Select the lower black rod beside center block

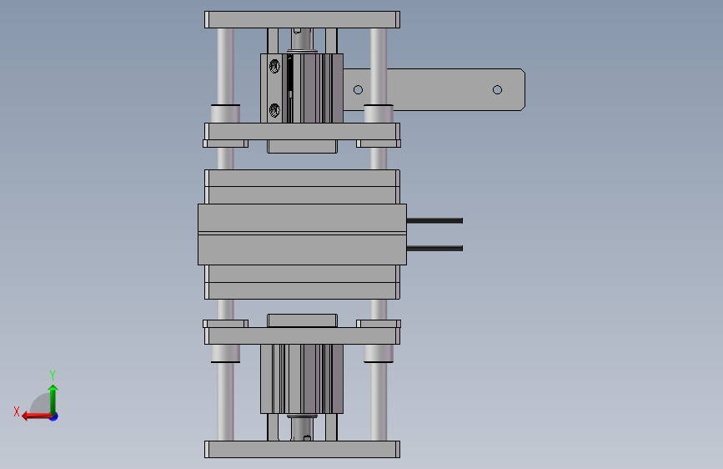coord(434,249)
